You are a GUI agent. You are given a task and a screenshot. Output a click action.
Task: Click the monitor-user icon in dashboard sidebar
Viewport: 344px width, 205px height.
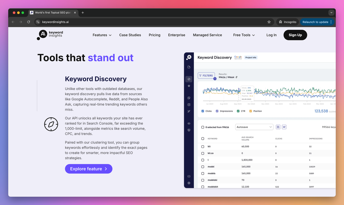189,130
